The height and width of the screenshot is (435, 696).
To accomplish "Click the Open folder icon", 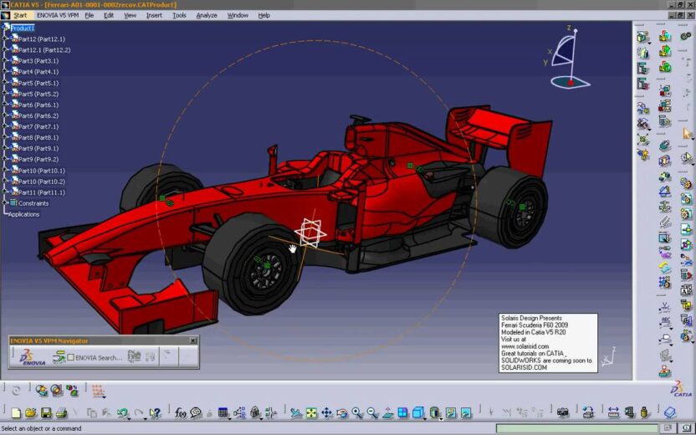I will [x=31, y=412].
